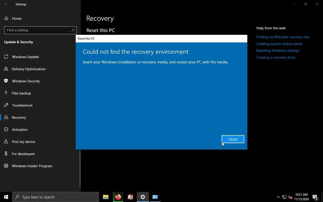Open Windows Update settings
Viewport: 323px width, 202px height.
[40, 57]
